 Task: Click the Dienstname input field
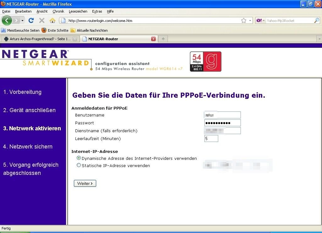pyautogui.click(x=222, y=131)
